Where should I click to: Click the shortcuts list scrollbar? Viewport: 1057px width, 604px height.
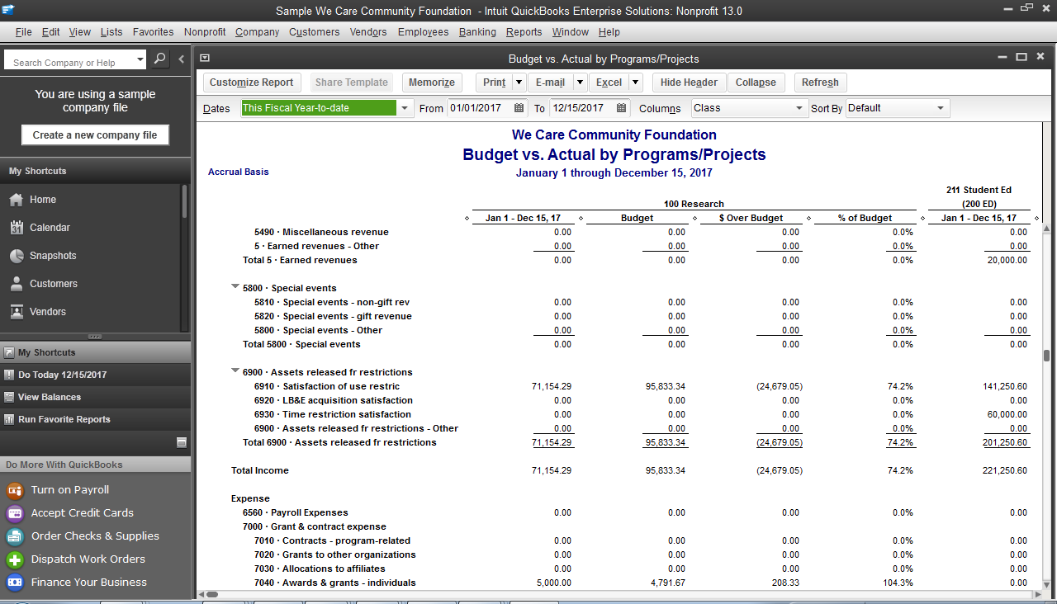pyautogui.click(x=184, y=201)
